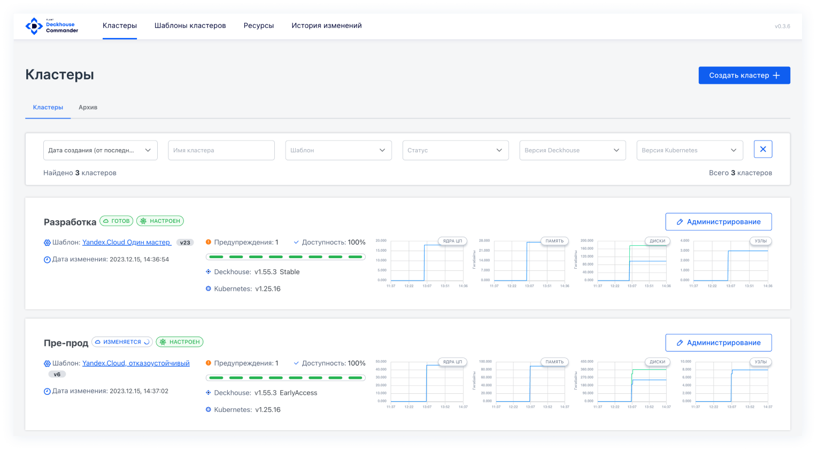817x451 pixels.
Task: Open ЯДРА ЦП chart of Разработка cluster
Action: [x=422, y=262]
